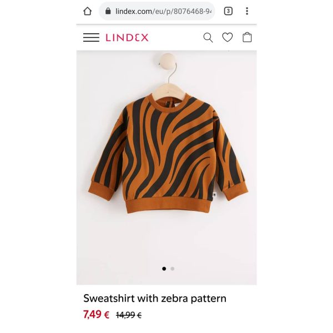Open the search magnifier icon

point(208,38)
